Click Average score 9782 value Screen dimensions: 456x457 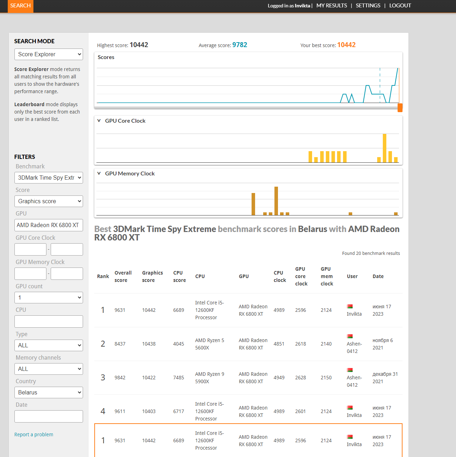pyautogui.click(x=240, y=45)
